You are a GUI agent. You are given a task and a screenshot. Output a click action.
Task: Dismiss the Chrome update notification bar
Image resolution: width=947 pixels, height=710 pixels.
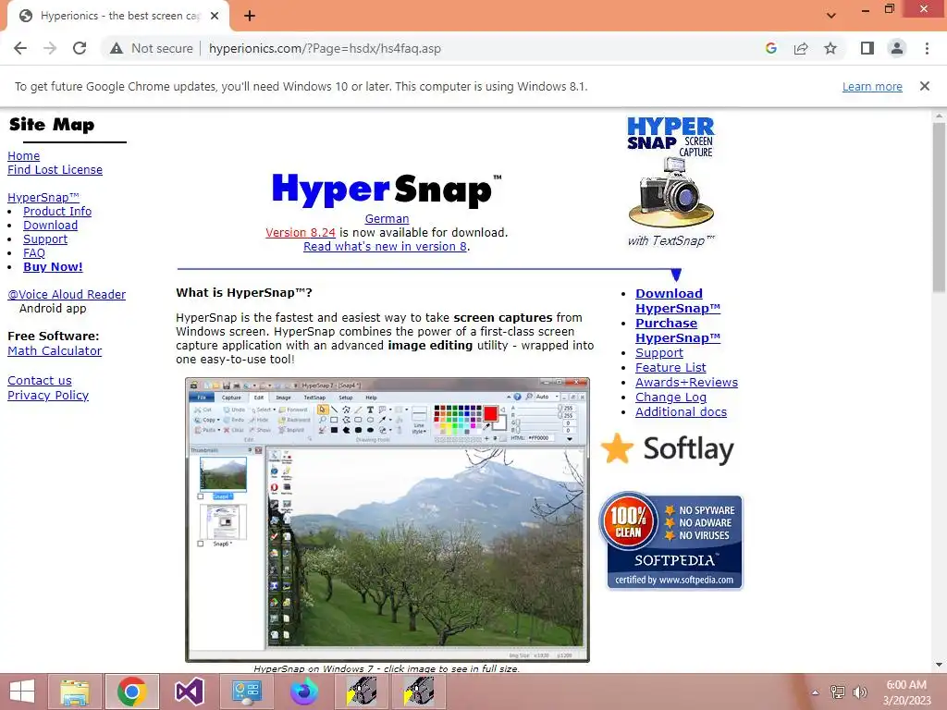pyautogui.click(x=925, y=86)
